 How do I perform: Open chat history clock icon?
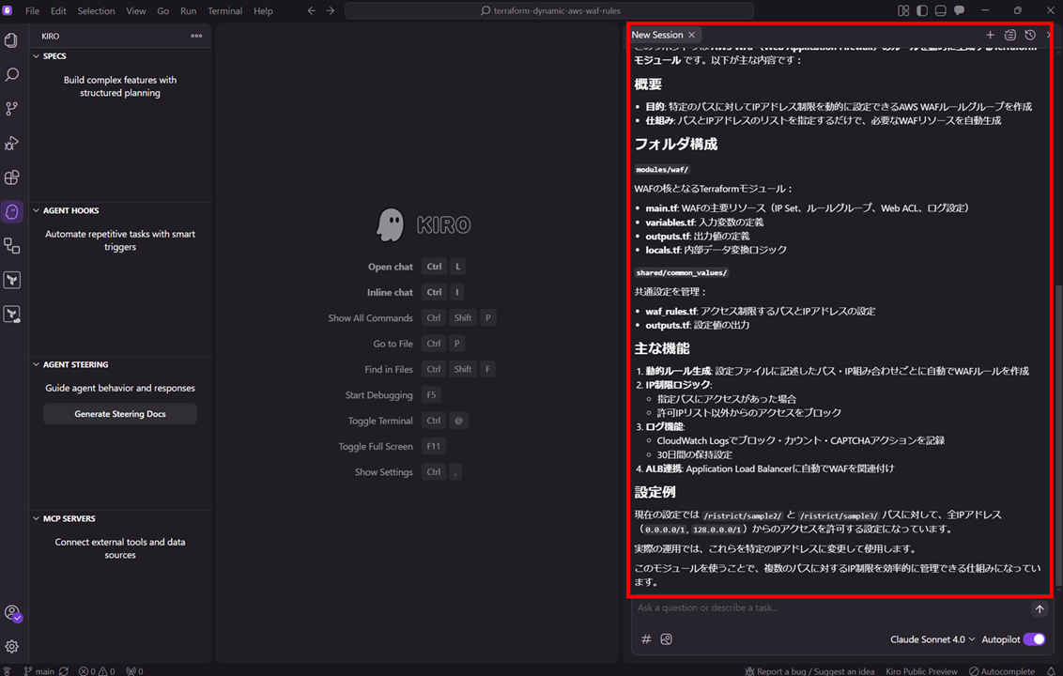pos(1030,35)
